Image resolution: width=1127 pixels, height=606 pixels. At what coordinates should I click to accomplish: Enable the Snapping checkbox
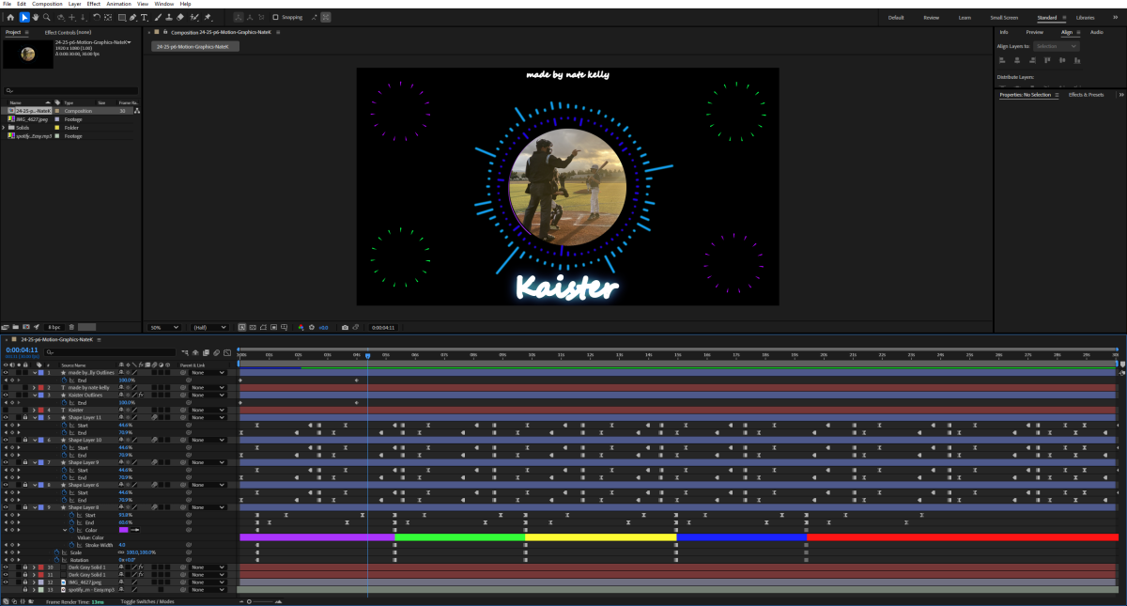click(x=275, y=17)
